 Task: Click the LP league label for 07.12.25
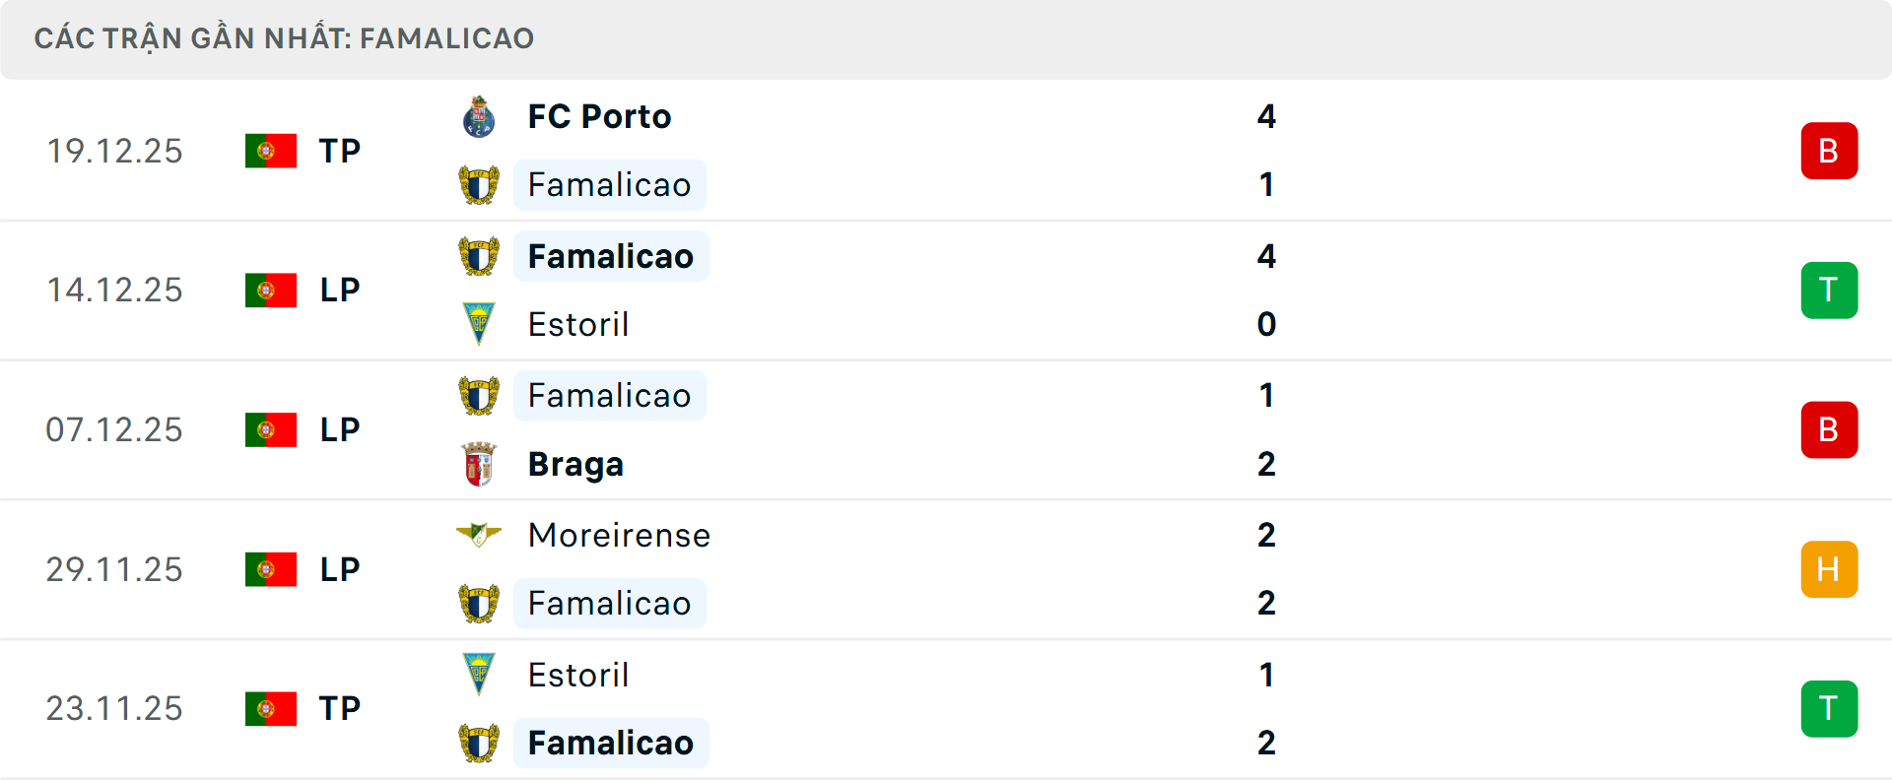point(340,430)
